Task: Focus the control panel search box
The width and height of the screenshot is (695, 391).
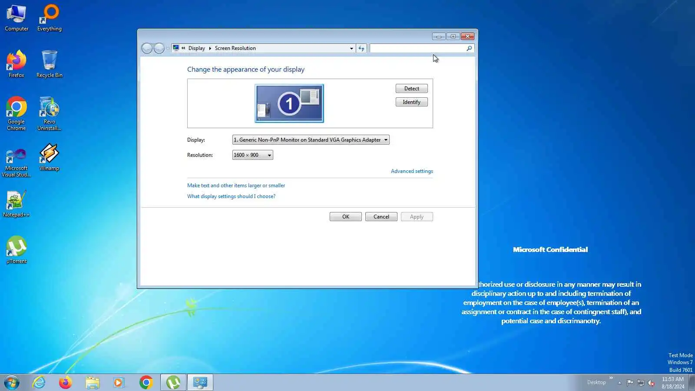Action: pyautogui.click(x=418, y=48)
